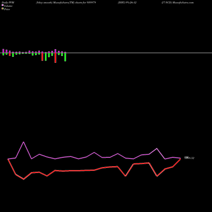Click the 'Volume' legend label

pyautogui.click(x=8, y=6)
